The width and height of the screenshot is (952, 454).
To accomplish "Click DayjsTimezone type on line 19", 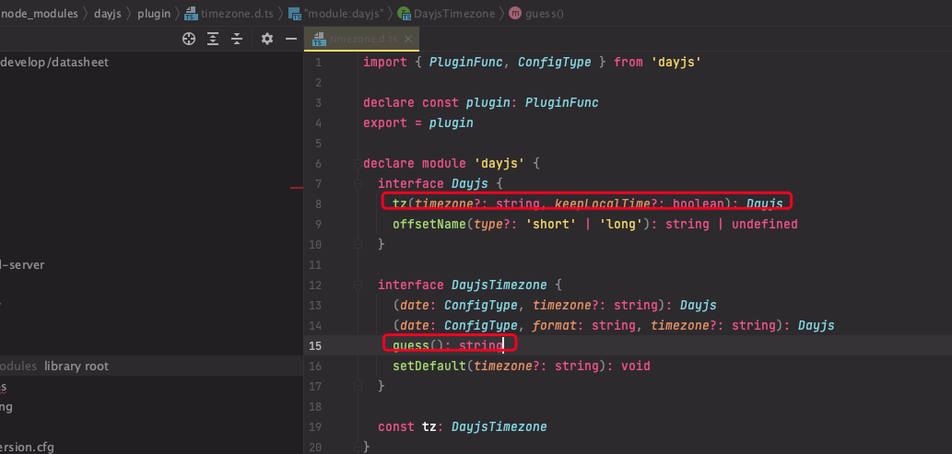I will 500,426.
